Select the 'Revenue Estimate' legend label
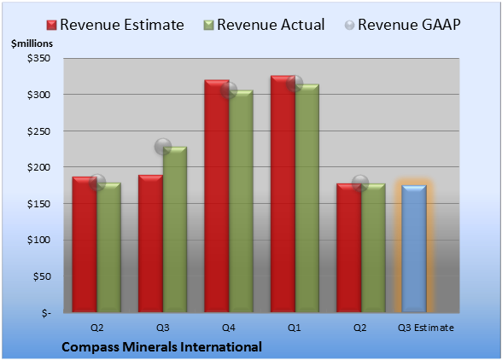This screenshot has height=360, width=502. pyautogui.click(x=122, y=25)
